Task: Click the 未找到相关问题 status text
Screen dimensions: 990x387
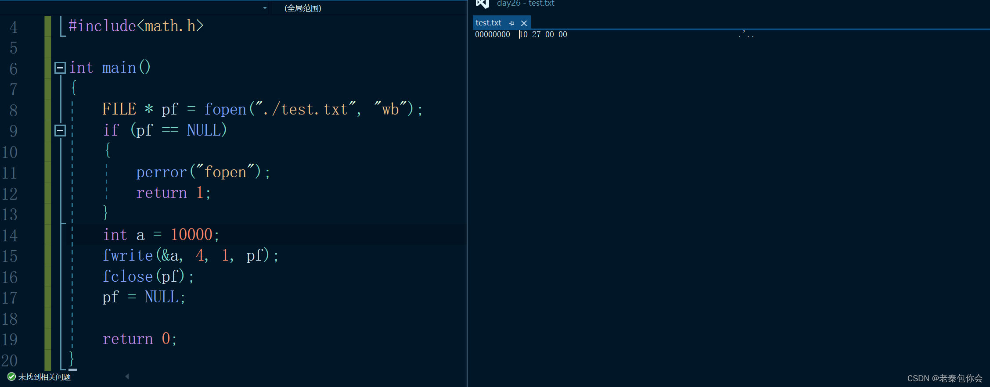Action: pos(44,377)
